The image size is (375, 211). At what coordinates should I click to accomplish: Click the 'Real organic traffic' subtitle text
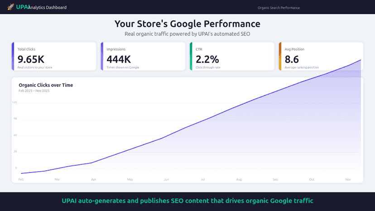click(187, 34)
